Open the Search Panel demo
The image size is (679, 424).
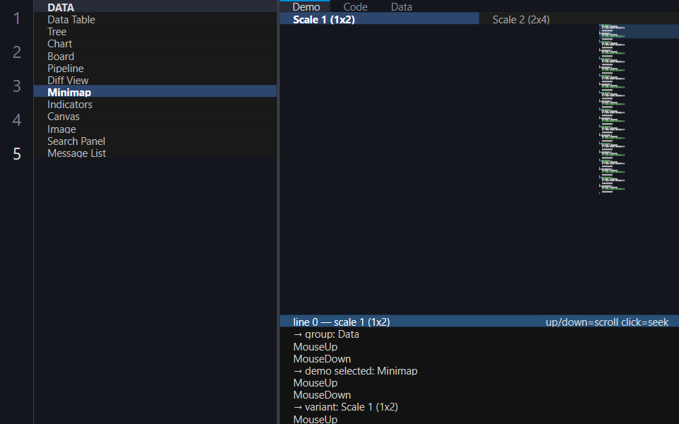point(155,141)
